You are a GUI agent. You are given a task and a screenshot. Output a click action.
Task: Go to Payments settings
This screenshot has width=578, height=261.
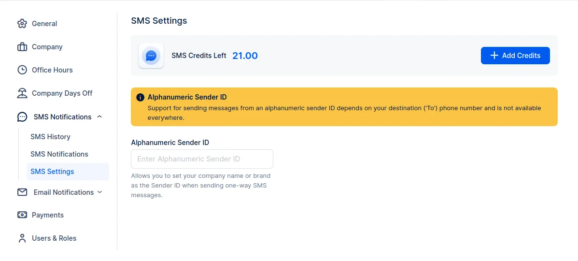(x=48, y=215)
